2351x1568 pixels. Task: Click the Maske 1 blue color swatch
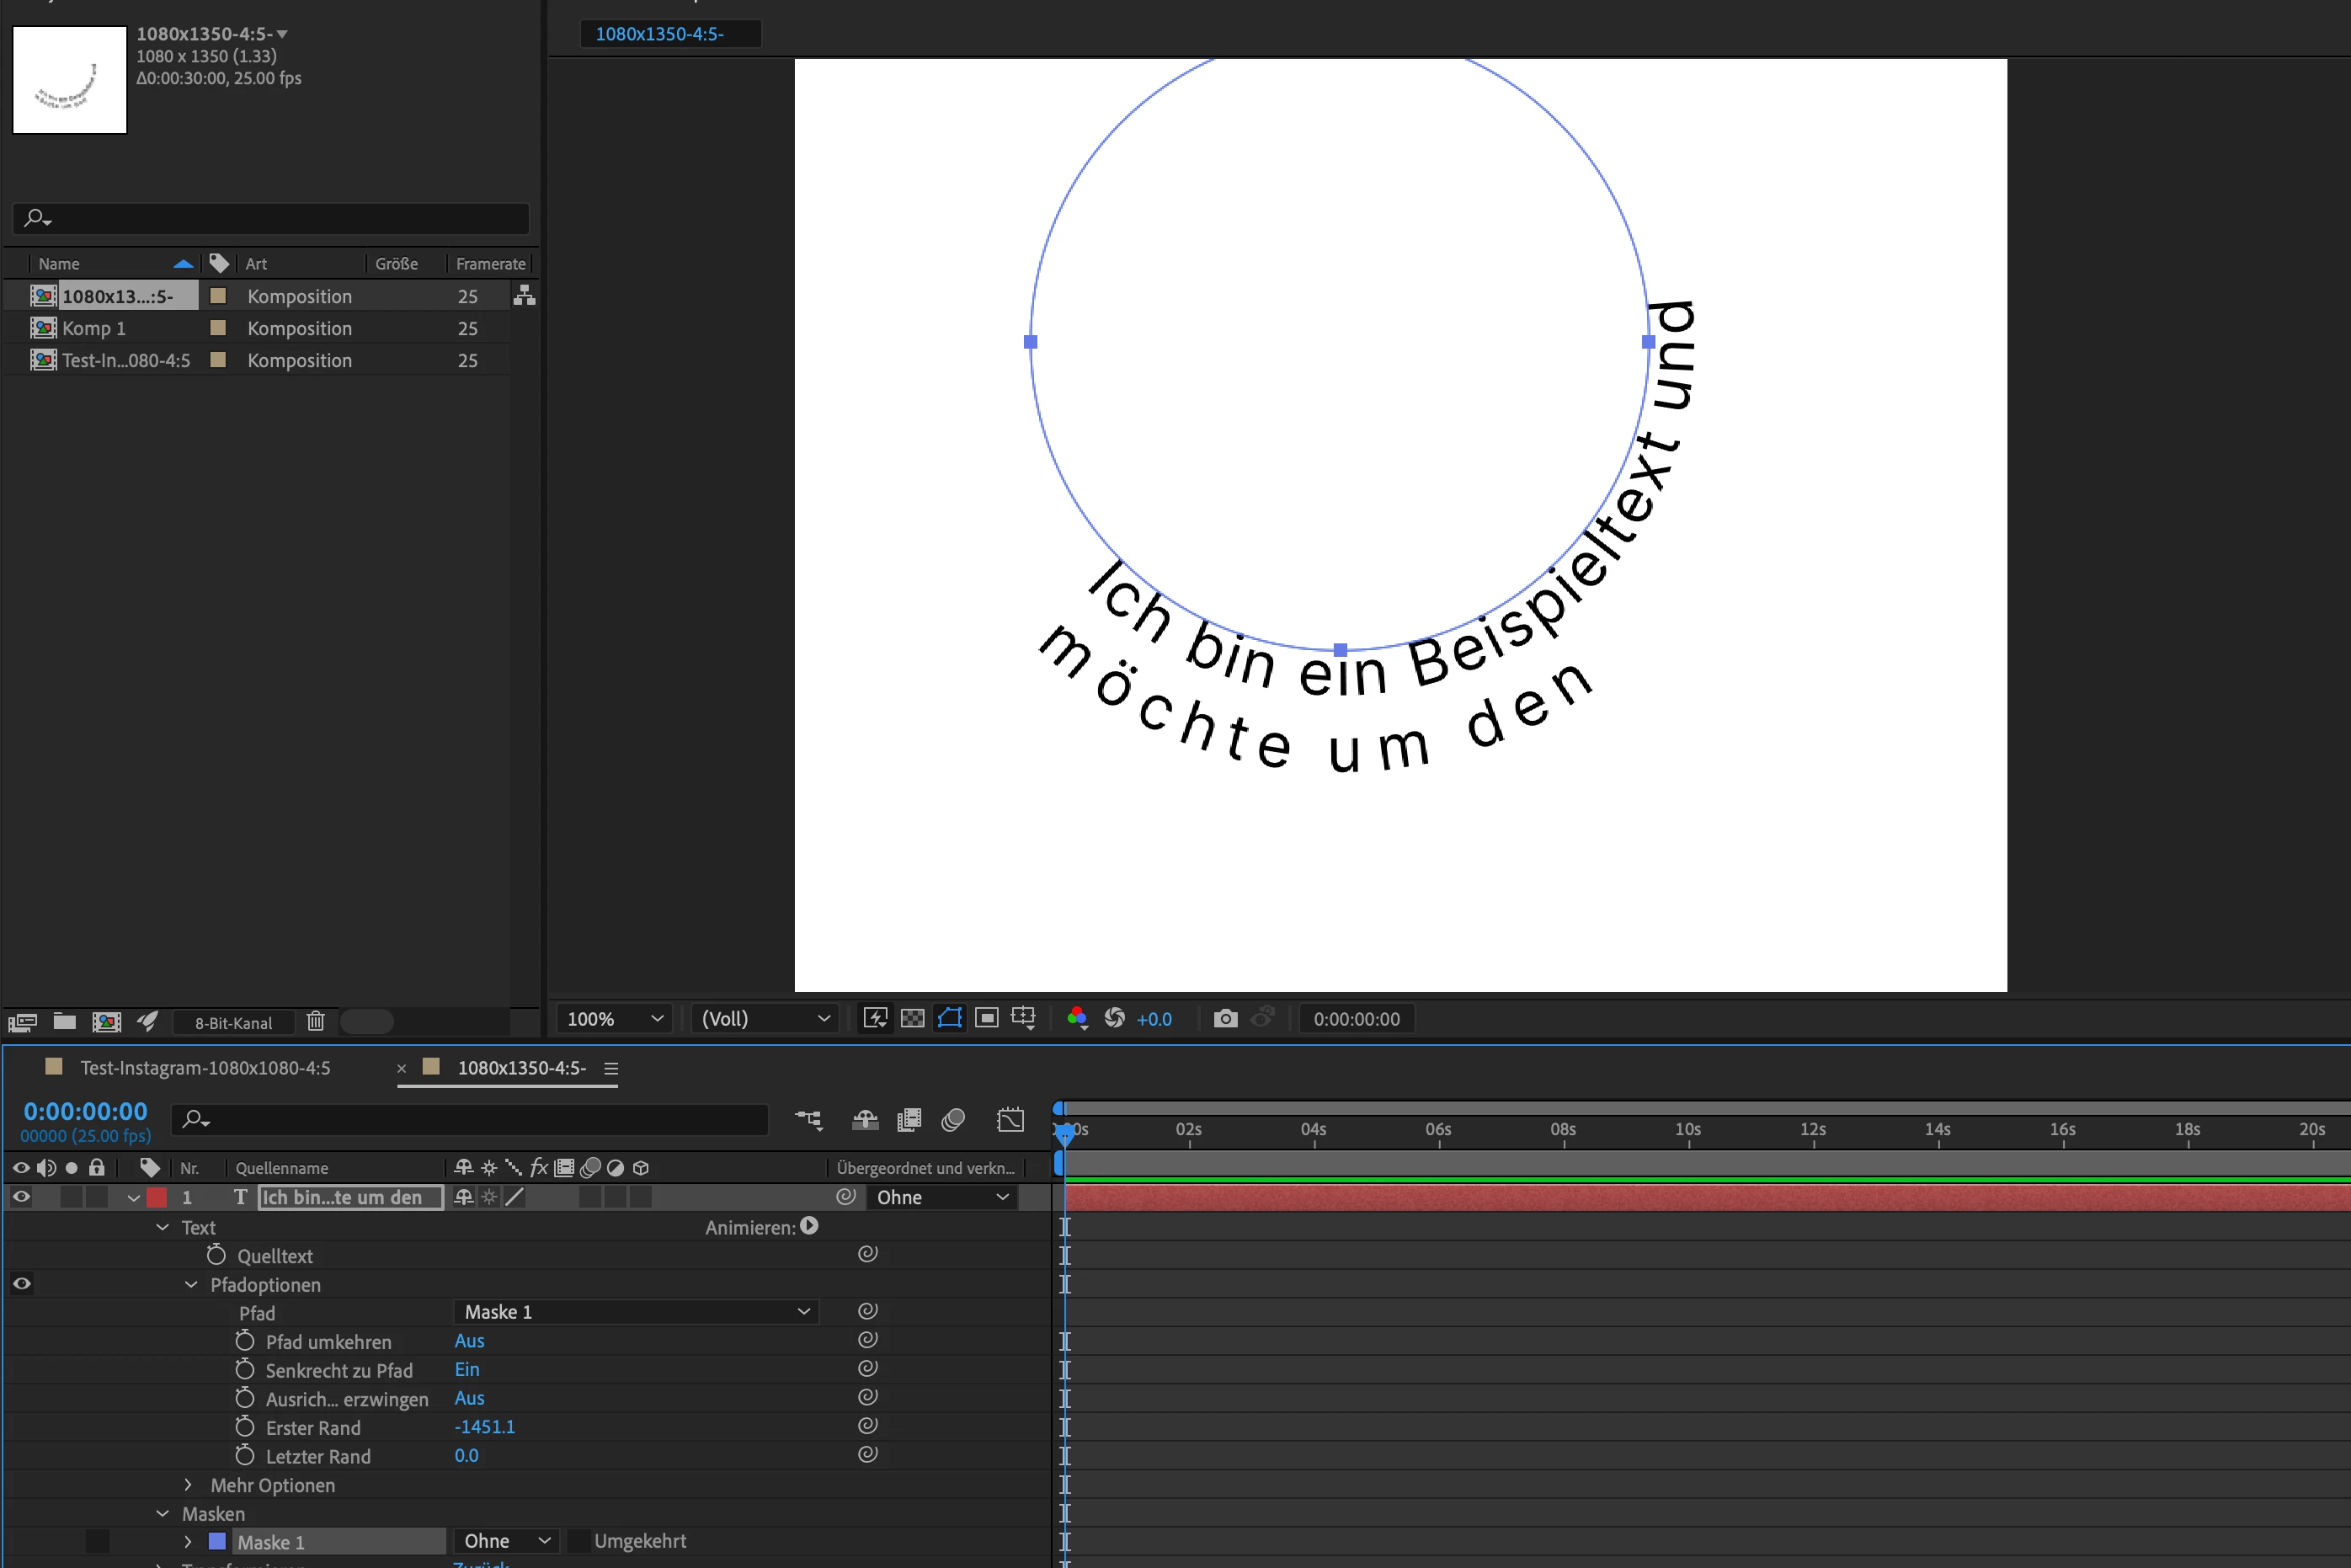coord(217,1541)
